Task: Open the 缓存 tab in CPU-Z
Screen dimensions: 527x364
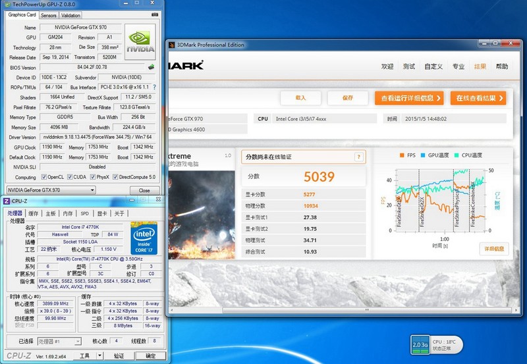Action: tap(34, 213)
